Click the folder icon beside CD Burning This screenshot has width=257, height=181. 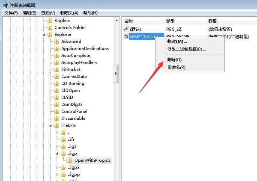(56, 83)
